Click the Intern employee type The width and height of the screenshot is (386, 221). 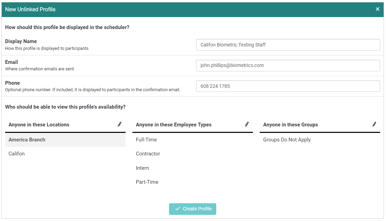(x=142, y=168)
